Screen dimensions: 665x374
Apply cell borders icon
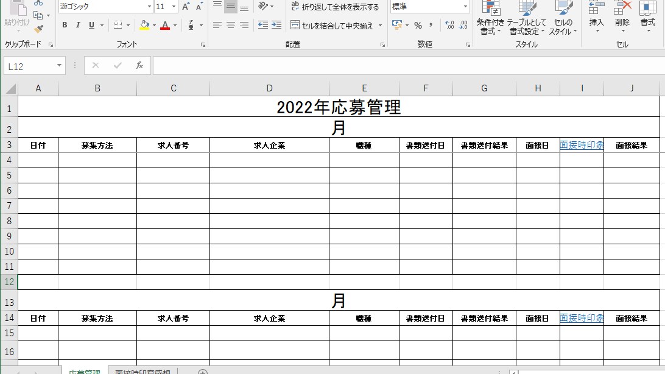click(x=118, y=25)
